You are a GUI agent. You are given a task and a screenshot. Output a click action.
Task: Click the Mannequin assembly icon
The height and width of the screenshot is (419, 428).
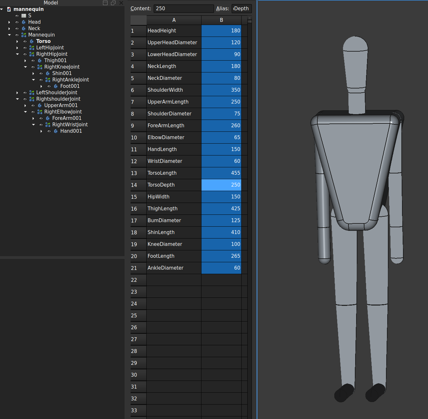(x=24, y=35)
